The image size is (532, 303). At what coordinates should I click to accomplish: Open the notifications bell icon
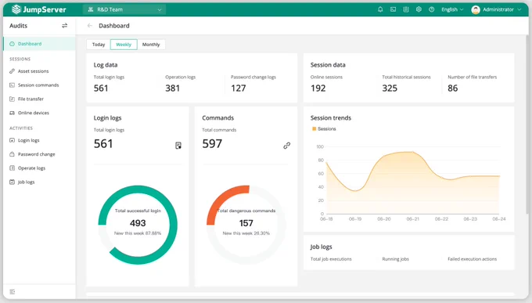coord(380,9)
